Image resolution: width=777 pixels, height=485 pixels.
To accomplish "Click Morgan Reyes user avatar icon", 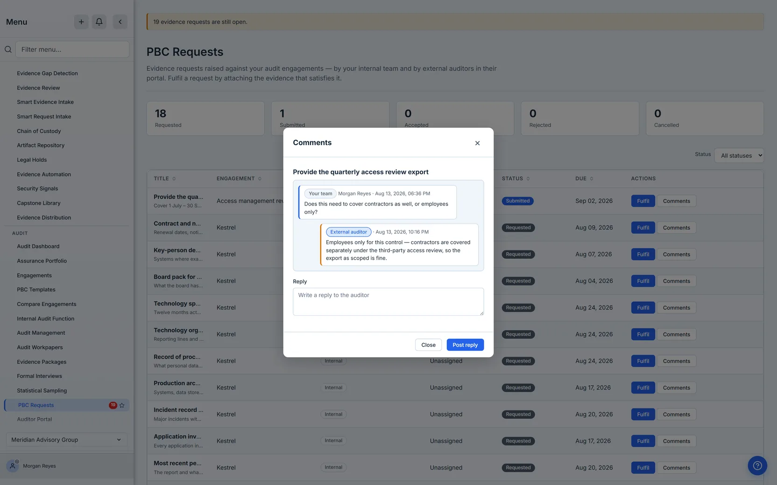I will pos(13,466).
